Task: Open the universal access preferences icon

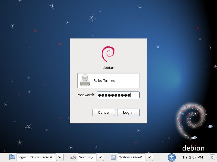Action: [172, 157]
